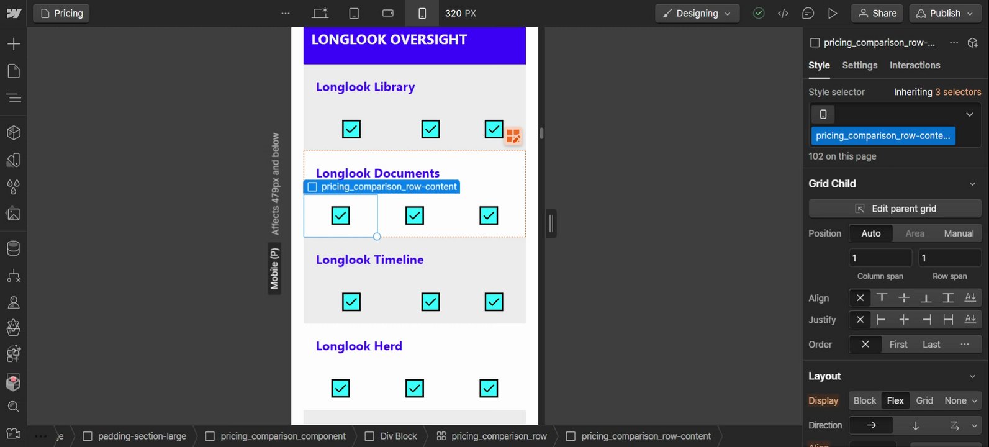Toggle first checkbox in Longlook Documents row

(340, 215)
